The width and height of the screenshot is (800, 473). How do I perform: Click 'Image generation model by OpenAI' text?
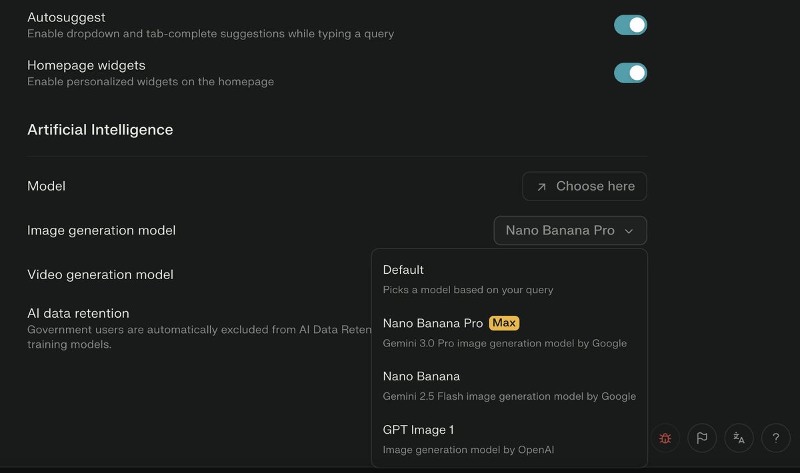pos(468,450)
